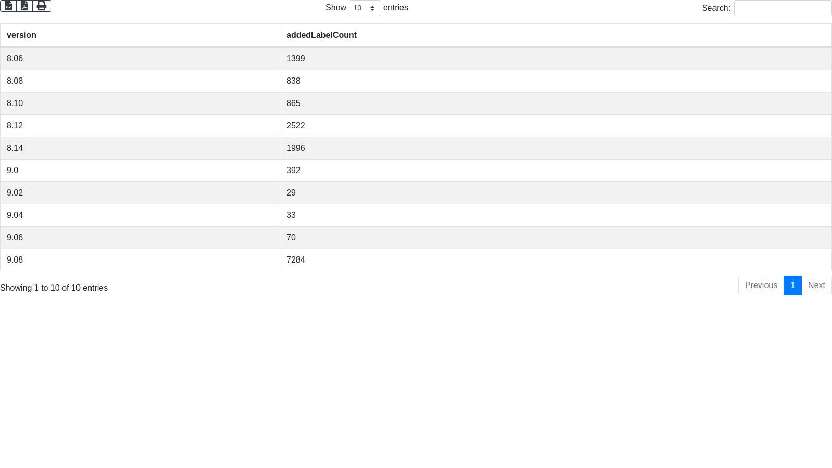Print the table using printer icon
This screenshot has width=832, height=468.
[42, 6]
